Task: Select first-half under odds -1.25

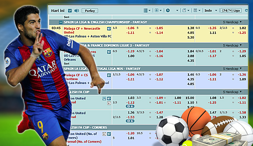Action: click(242, 33)
